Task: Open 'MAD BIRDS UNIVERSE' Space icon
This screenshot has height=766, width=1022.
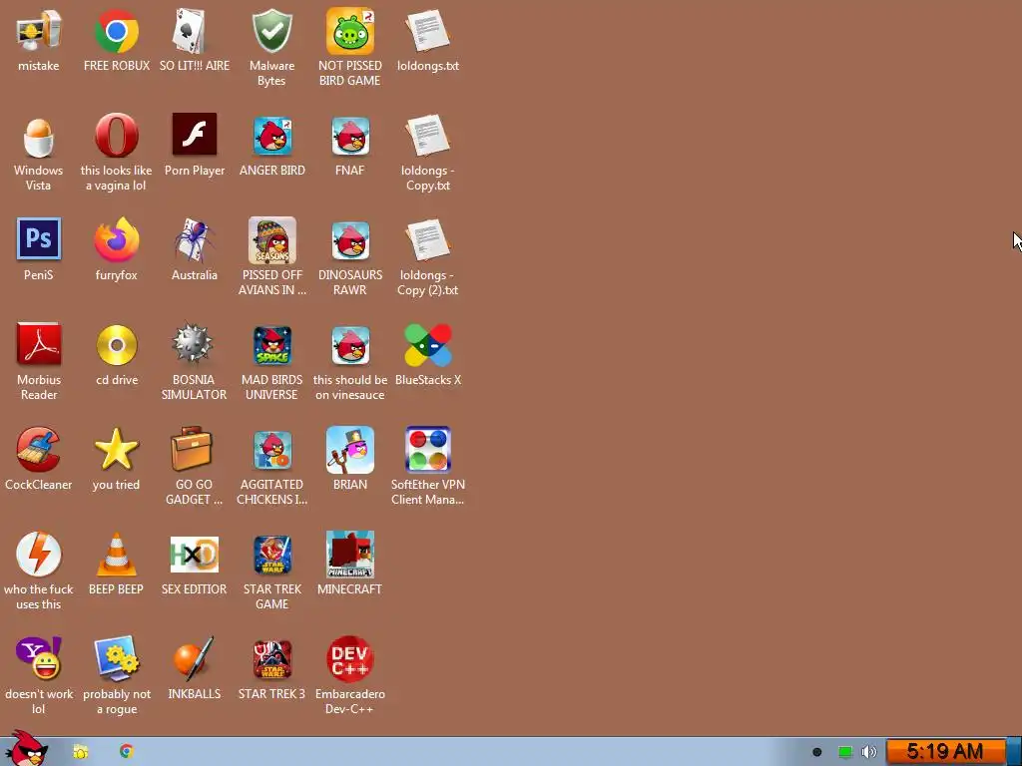Action: tap(271, 346)
